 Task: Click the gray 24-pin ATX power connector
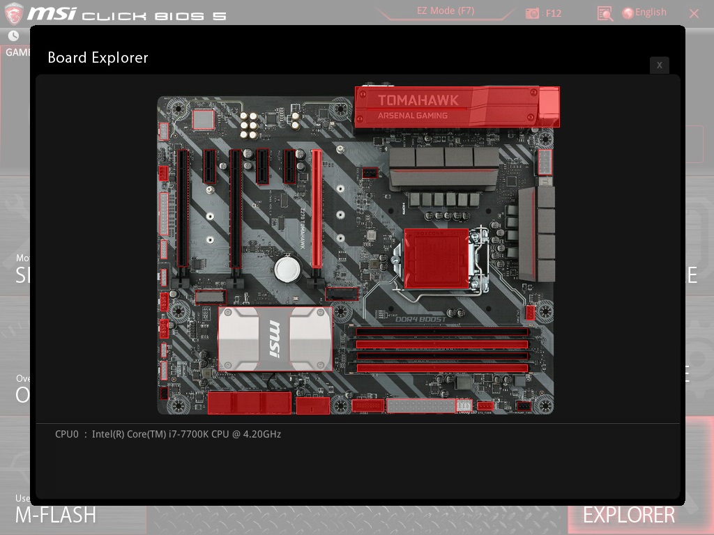point(420,405)
